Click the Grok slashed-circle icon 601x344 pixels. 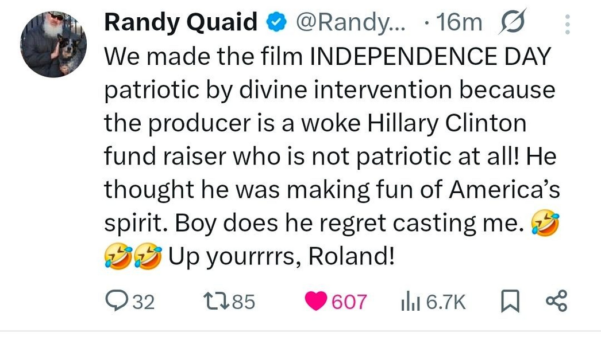512,21
